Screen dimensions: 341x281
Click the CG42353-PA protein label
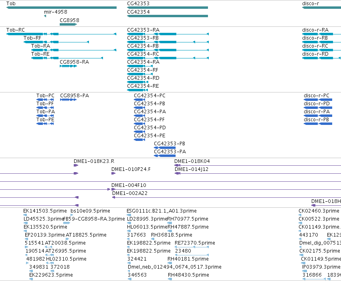(x=170, y=152)
